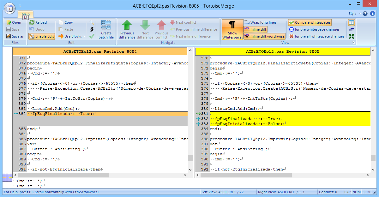The height and width of the screenshot is (197, 379).
Task: Click the ACBrETQEpl2.pas Revision 8004 pane header
Action: (x=100, y=51)
